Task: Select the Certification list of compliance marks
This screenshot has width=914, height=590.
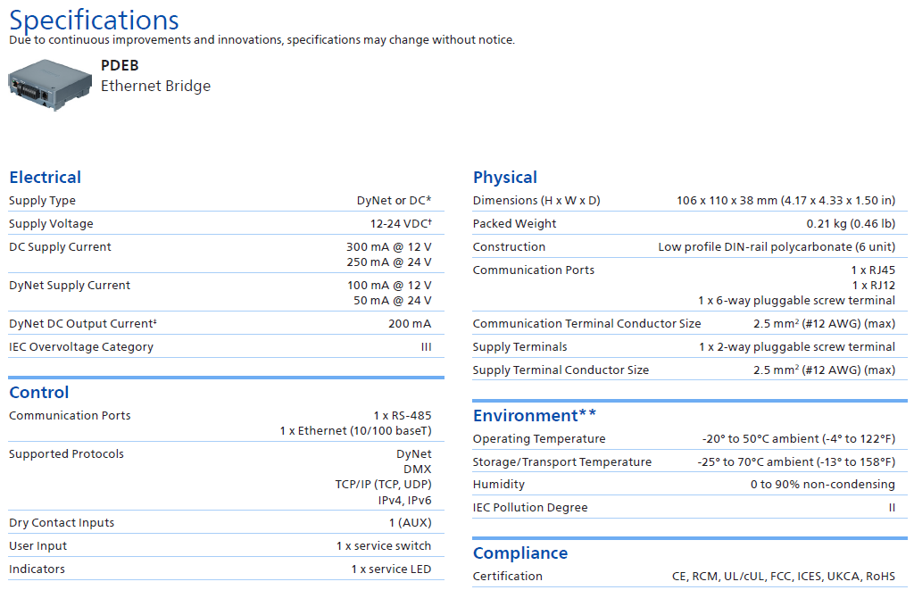Action: [783, 577]
